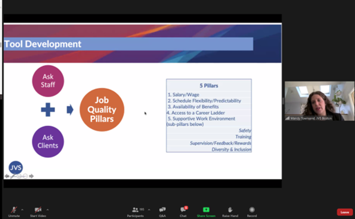
Task: Click the JVS logo circle on the slide
Action: [x=16, y=167]
